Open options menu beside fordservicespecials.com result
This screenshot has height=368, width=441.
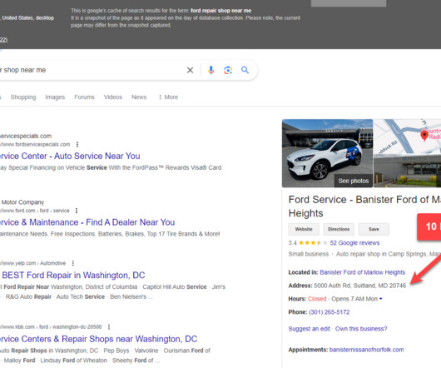(x=77, y=144)
